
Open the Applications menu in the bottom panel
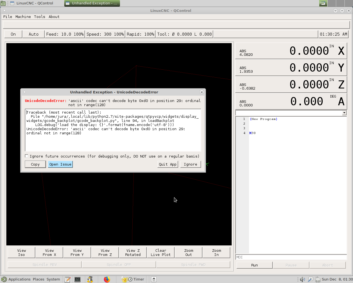click(x=20, y=279)
